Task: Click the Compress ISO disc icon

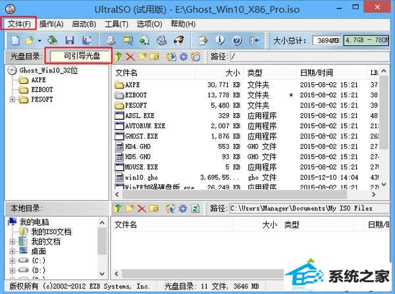Action: 145,40
